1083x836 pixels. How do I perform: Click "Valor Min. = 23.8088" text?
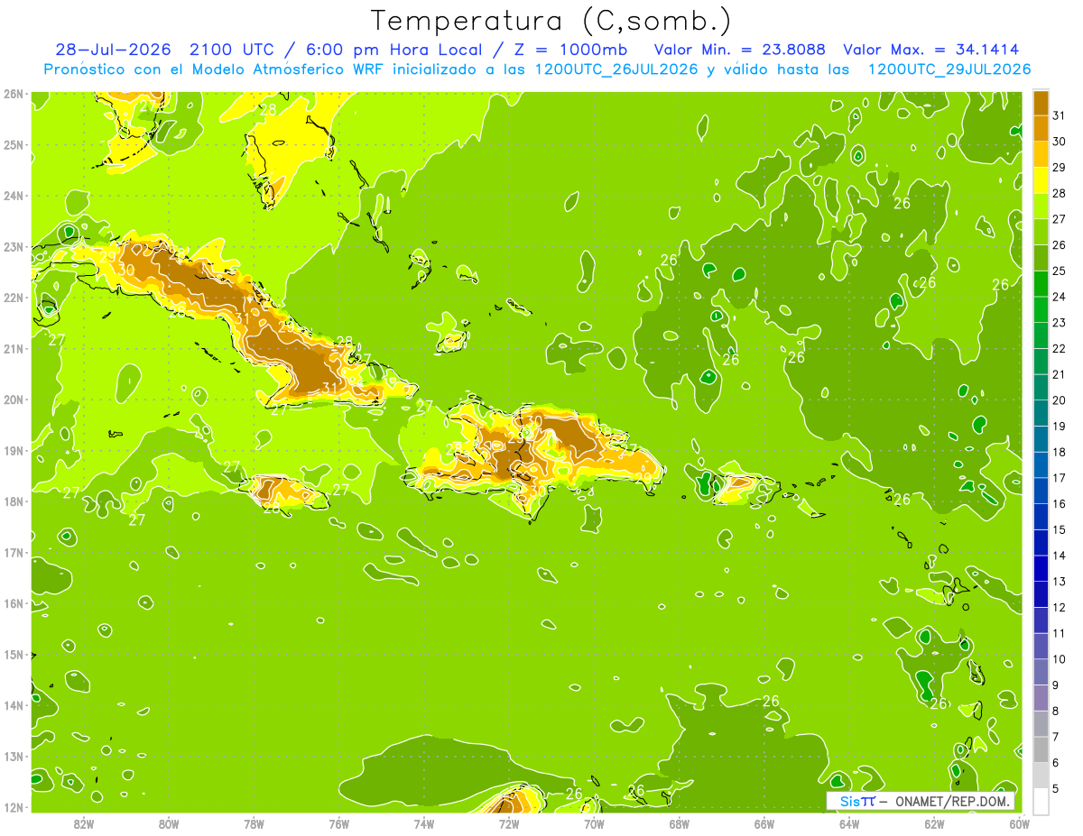point(739,50)
